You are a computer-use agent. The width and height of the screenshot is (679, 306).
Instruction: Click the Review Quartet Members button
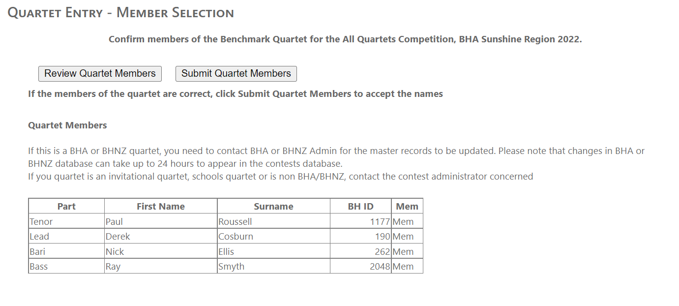pyautogui.click(x=100, y=74)
